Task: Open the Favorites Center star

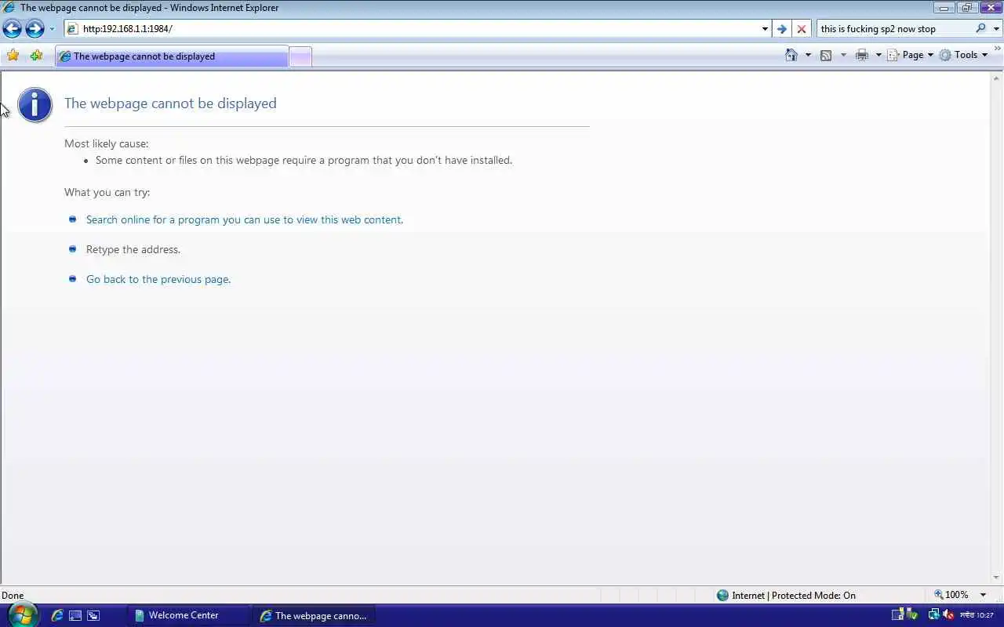Action: (x=13, y=55)
